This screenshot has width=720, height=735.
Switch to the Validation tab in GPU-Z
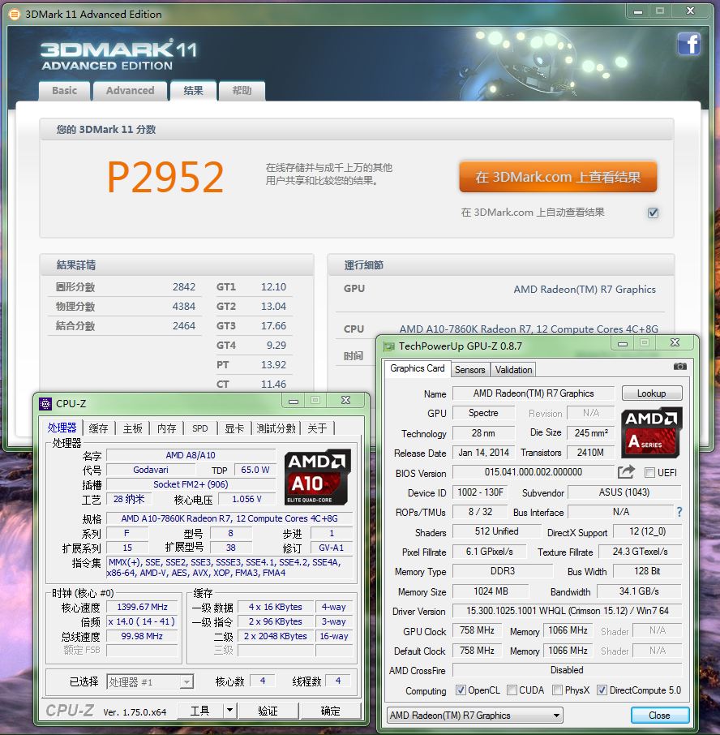(x=513, y=370)
